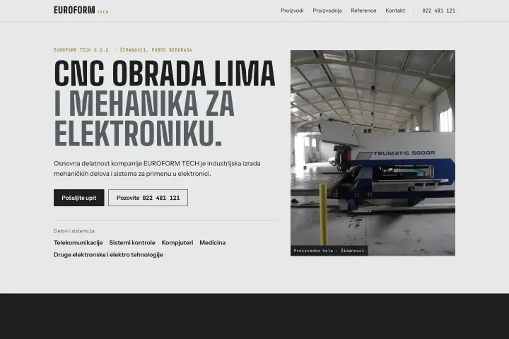Click the Telekomunikacije text
509x339 pixels.
point(78,243)
